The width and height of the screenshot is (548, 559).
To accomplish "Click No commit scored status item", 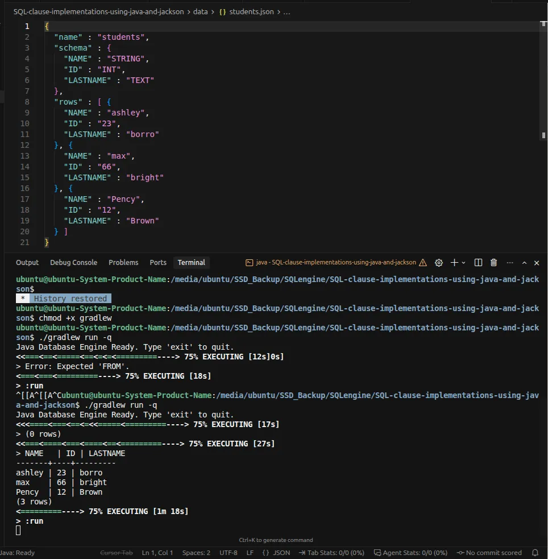I will point(489,553).
